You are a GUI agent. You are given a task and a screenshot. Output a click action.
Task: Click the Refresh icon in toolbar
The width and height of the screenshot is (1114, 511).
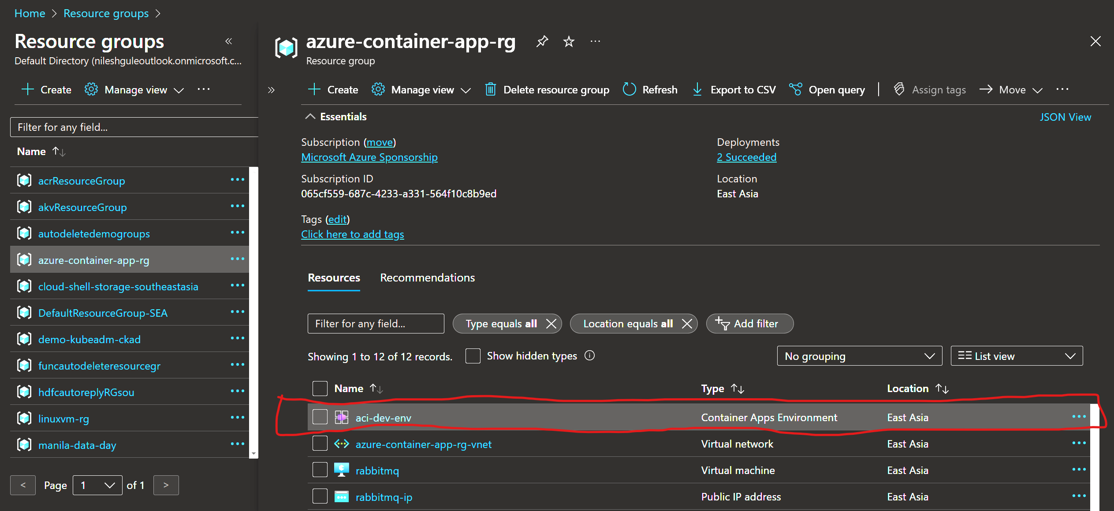pyautogui.click(x=629, y=89)
